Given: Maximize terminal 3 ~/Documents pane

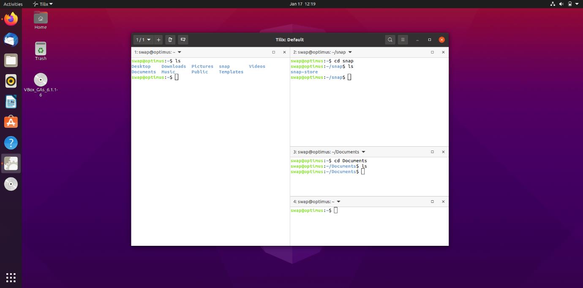Looking at the screenshot, I should (432, 152).
